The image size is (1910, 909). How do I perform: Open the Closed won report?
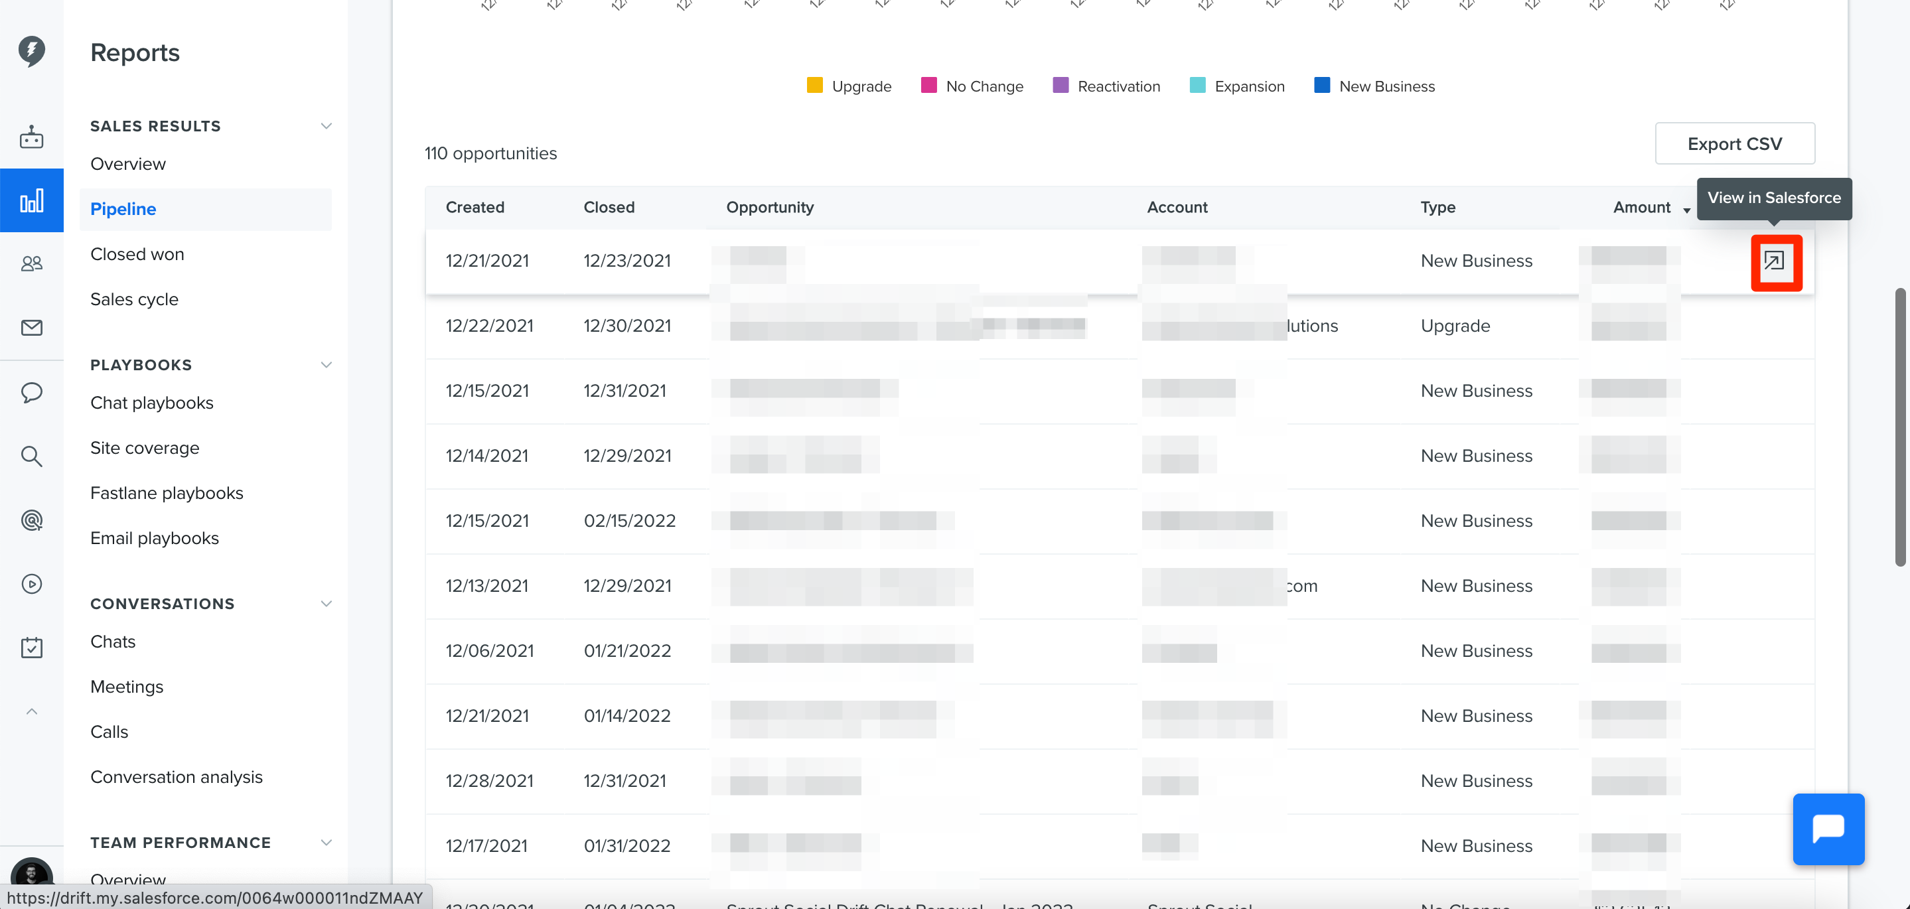tap(137, 254)
